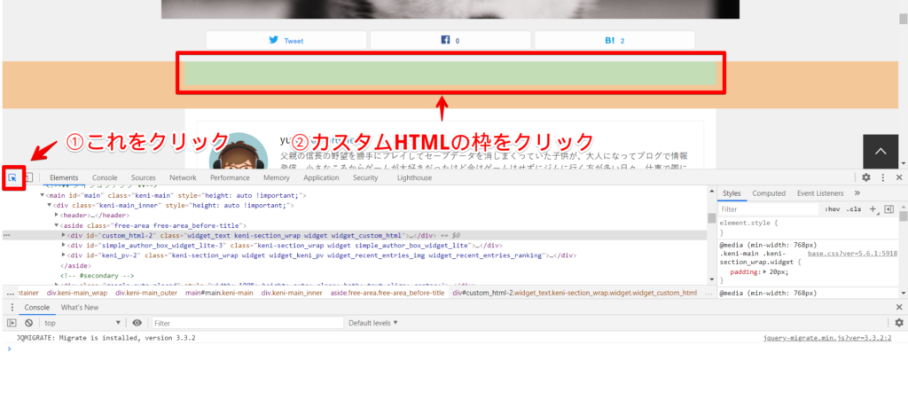Clear the console with the ban icon
Screen dimensions: 908x416
pyautogui.click(x=28, y=323)
